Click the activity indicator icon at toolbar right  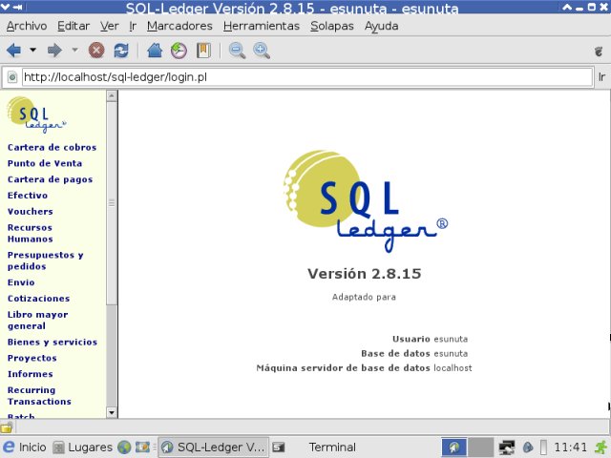pos(599,51)
